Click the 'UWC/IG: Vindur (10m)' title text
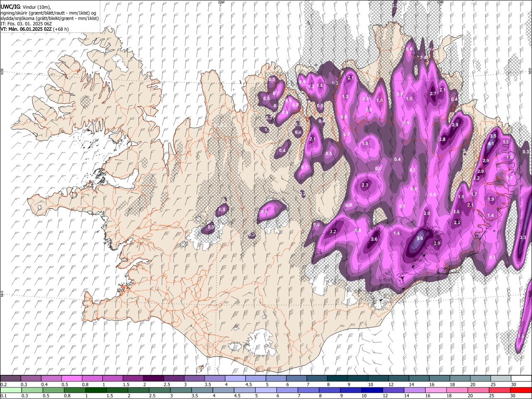This screenshot has width=532, height=399. pos(26,7)
